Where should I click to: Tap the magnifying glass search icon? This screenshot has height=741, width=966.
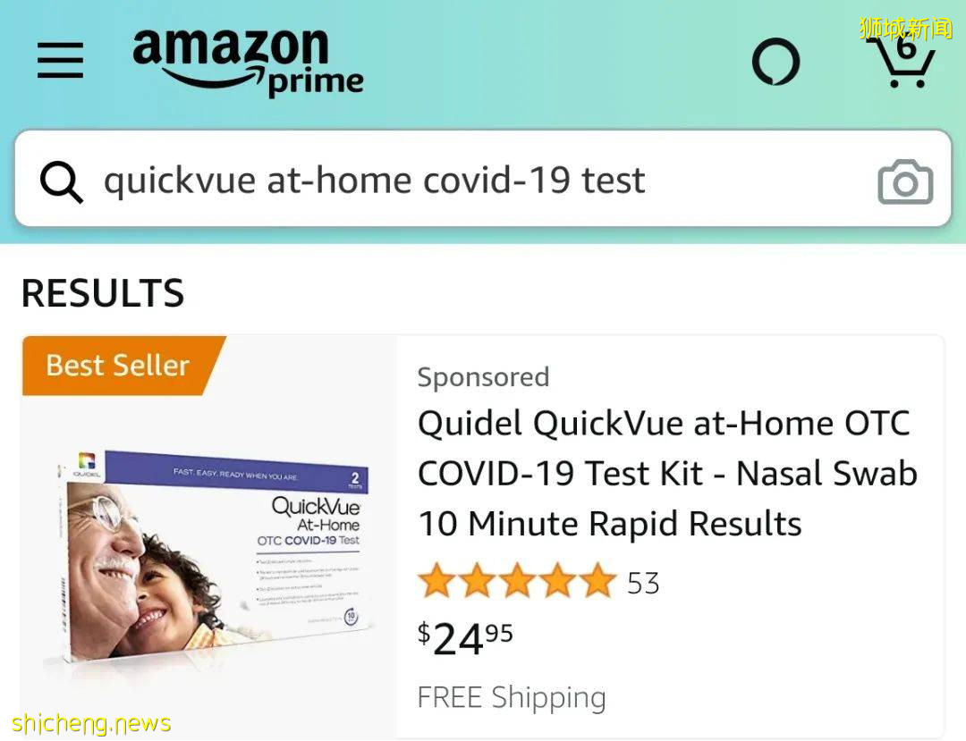click(61, 181)
